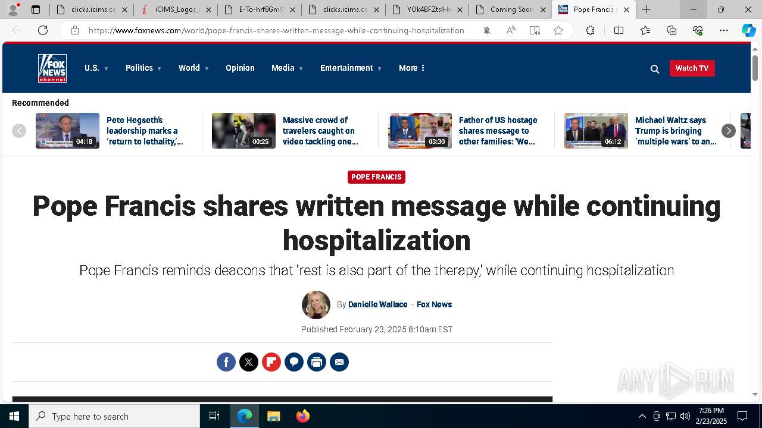
Task: Open the volume control in system tray
Action: (x=685, y=416)
